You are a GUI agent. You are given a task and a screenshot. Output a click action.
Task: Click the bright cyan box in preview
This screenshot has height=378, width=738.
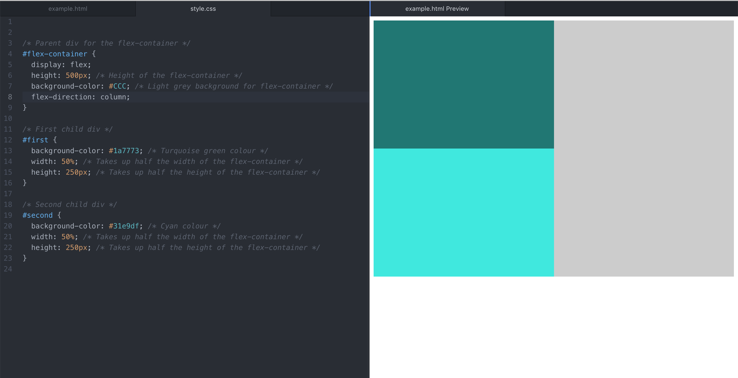pos(463,212)
